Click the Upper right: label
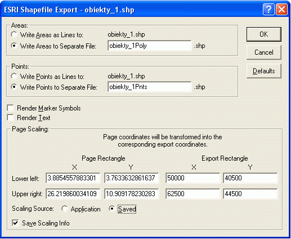Viewport: 291px width, 239px height. click(x=27, y=194)
